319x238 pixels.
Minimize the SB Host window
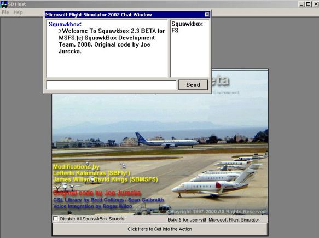point(301,4)
